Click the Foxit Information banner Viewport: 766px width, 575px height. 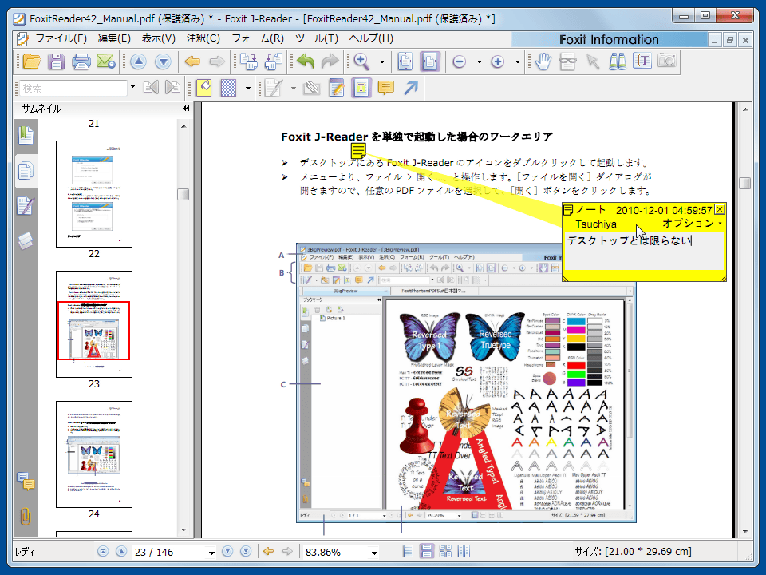[x=609, y=40]
